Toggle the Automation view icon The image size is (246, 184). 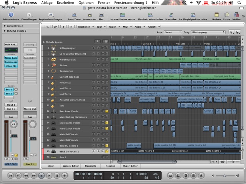pos(90,15)
